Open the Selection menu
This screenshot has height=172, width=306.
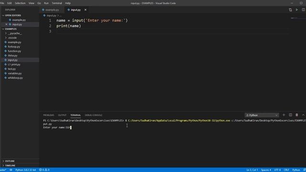[x=20, y=3]
